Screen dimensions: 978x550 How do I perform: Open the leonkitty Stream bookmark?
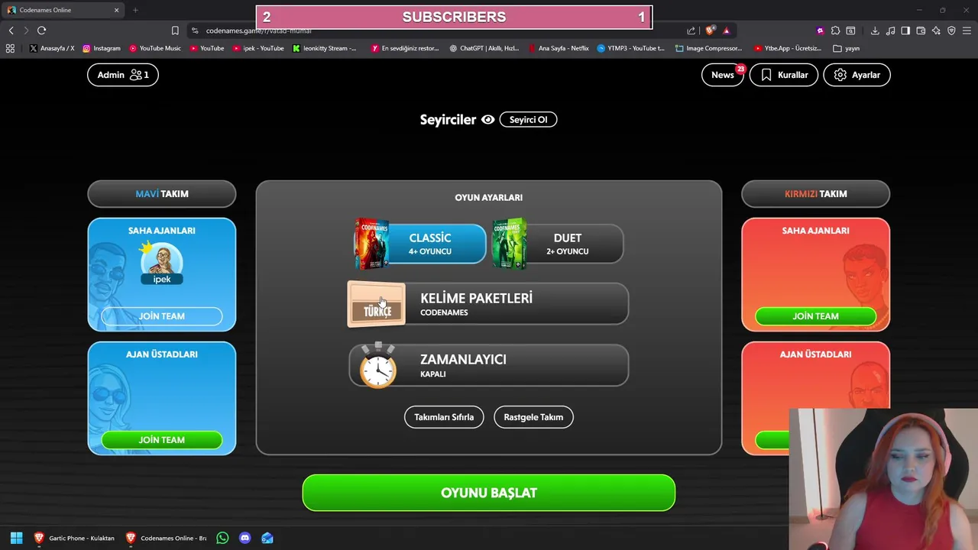325,48
